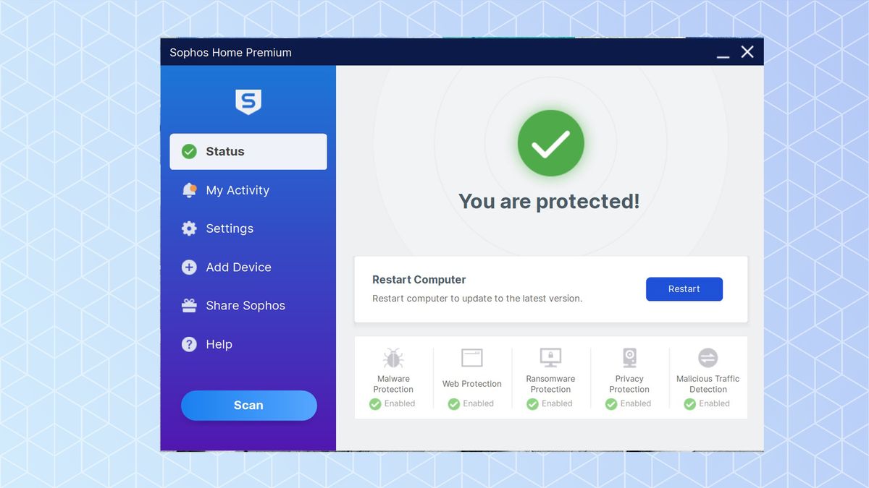This screenshot has height=488, width=869.
Task: Open Settings via the gear icon
Action: point(189,228)
